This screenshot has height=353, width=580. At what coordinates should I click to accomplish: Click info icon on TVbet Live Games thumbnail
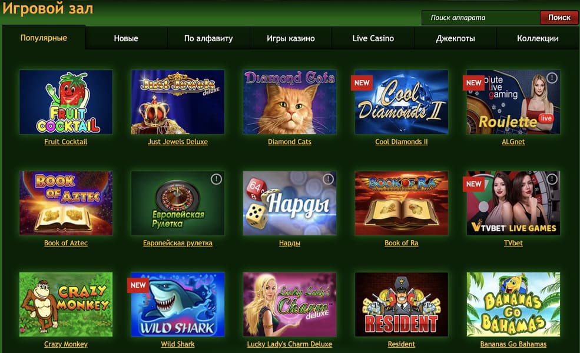point(552,179)
